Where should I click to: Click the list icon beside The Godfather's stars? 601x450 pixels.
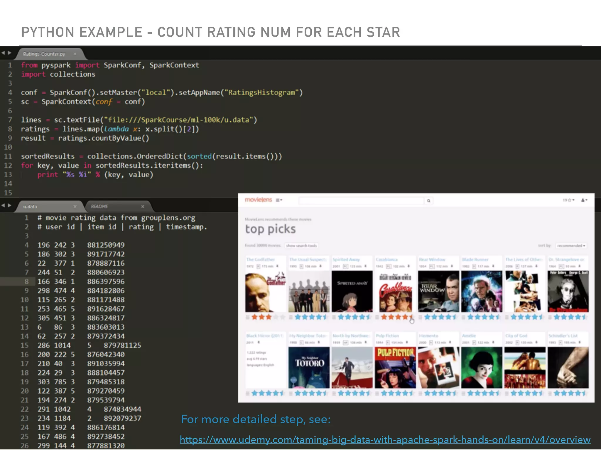pyautogui.click(x=248, y=317)
